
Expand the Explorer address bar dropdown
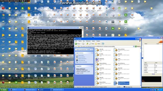point(133,47)
